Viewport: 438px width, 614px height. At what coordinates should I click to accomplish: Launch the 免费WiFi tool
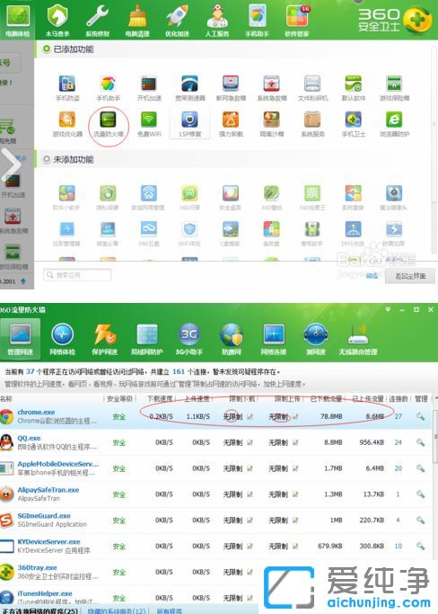pos(149,125)
